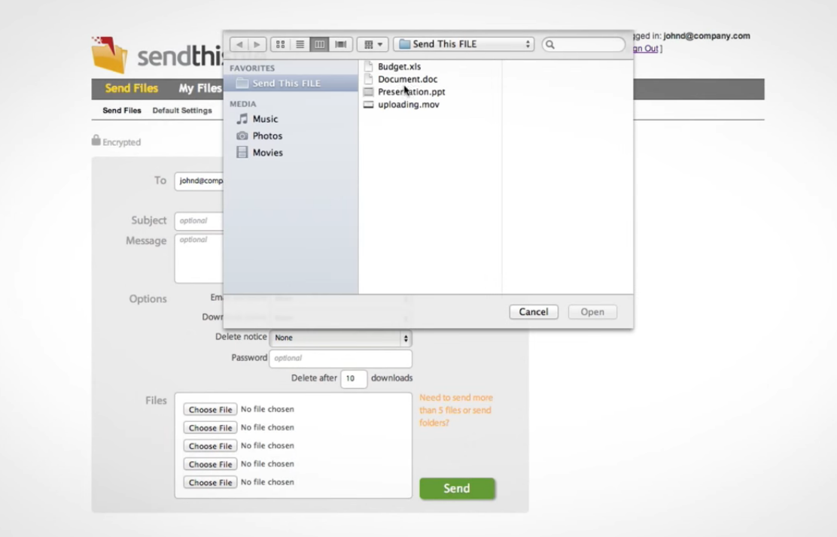Select Photos in the Media sidebar
Image resolution: width=837 pixels, height=537 pixels.
(x=267, y=136)
